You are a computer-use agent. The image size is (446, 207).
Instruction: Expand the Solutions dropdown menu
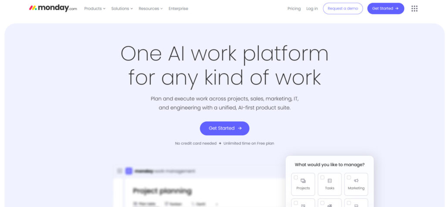pyautogui.click(x=122, y=9)
